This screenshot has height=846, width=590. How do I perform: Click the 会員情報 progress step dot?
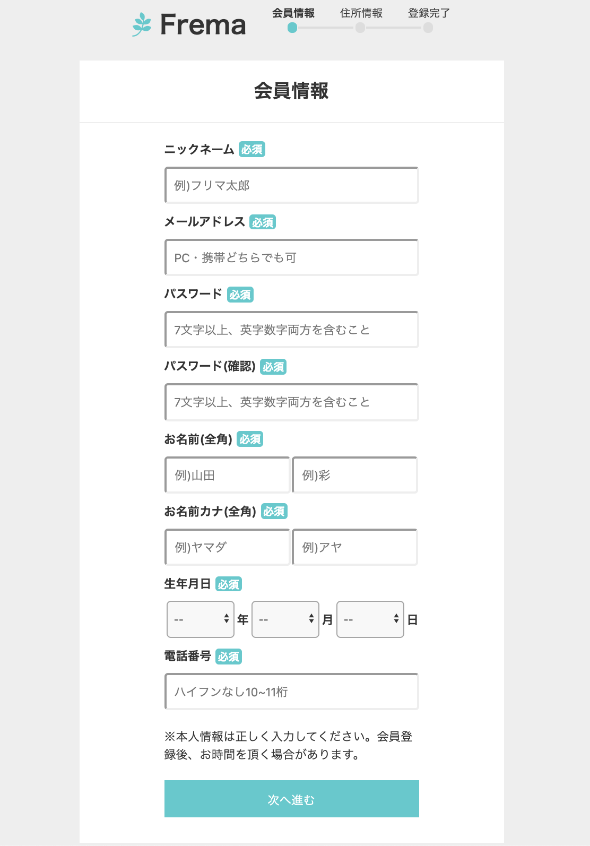[x=292, y=28]
